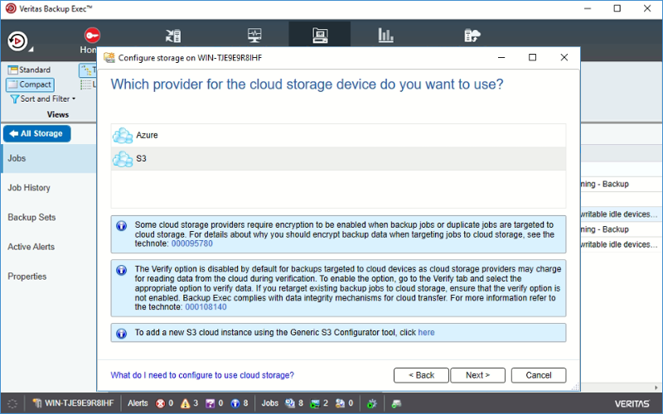Viewport: 663px width, 414px height.
Task: Click the Veritas logo in status bar
Action: 632,403
